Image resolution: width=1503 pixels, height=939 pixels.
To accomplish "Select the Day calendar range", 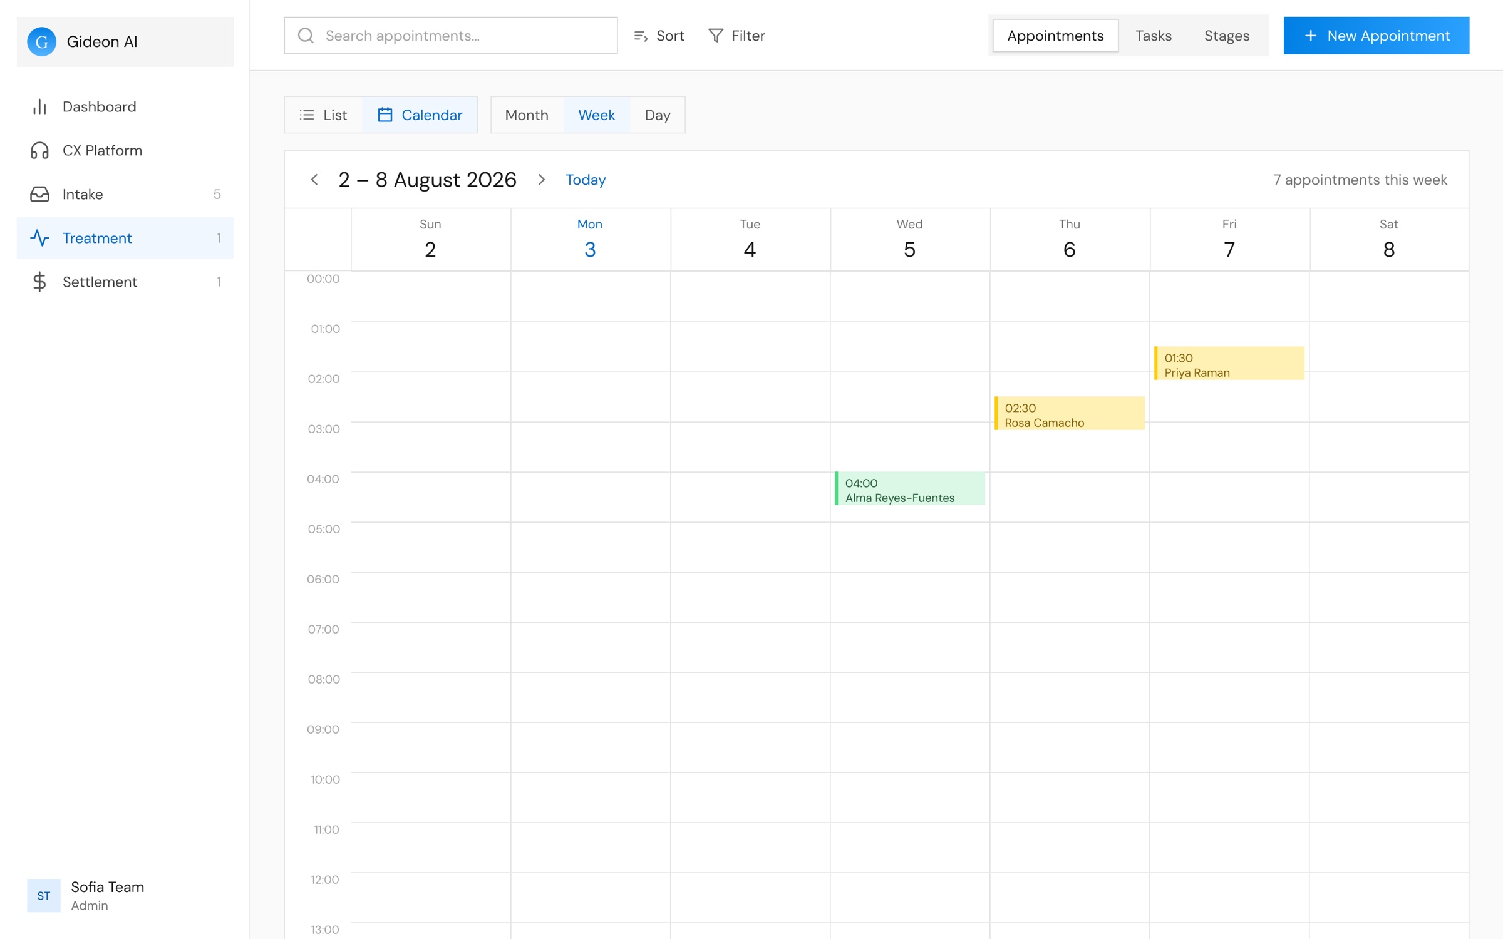I will tap(658, 115).
